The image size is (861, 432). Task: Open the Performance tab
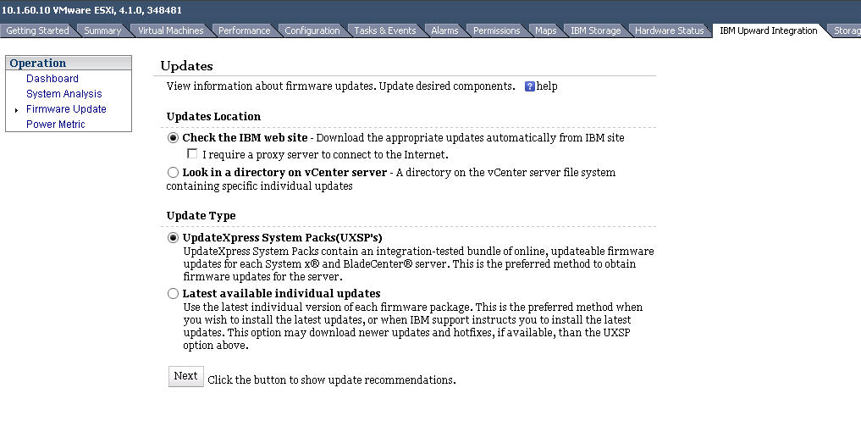point(244,30)
